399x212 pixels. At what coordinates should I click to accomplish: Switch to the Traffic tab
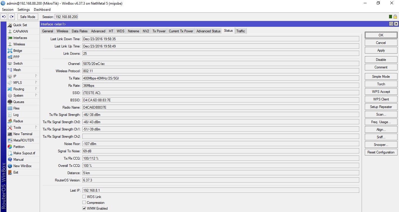click(x=241, y=31)
